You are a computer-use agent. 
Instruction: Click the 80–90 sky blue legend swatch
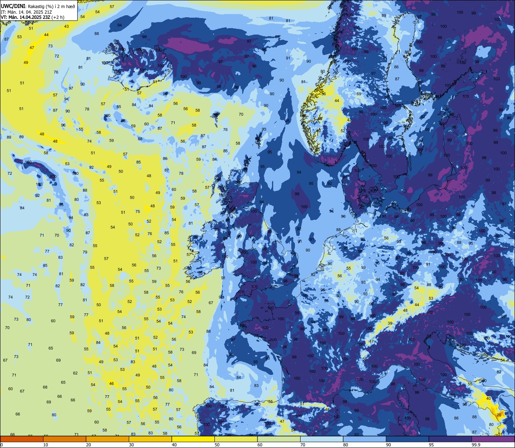365,439
